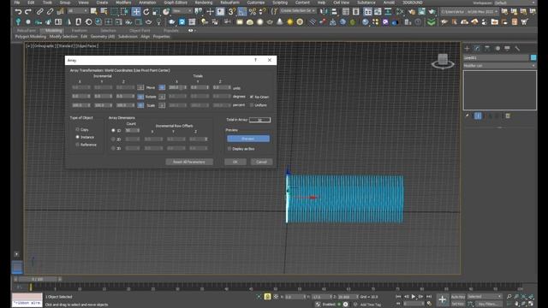This screenshot has width=548, height=308.
Task: Click Move totals right arrow button
Action: [162, 87]
